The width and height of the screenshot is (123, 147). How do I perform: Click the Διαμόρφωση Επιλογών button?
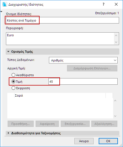click(x=92, y=68)
